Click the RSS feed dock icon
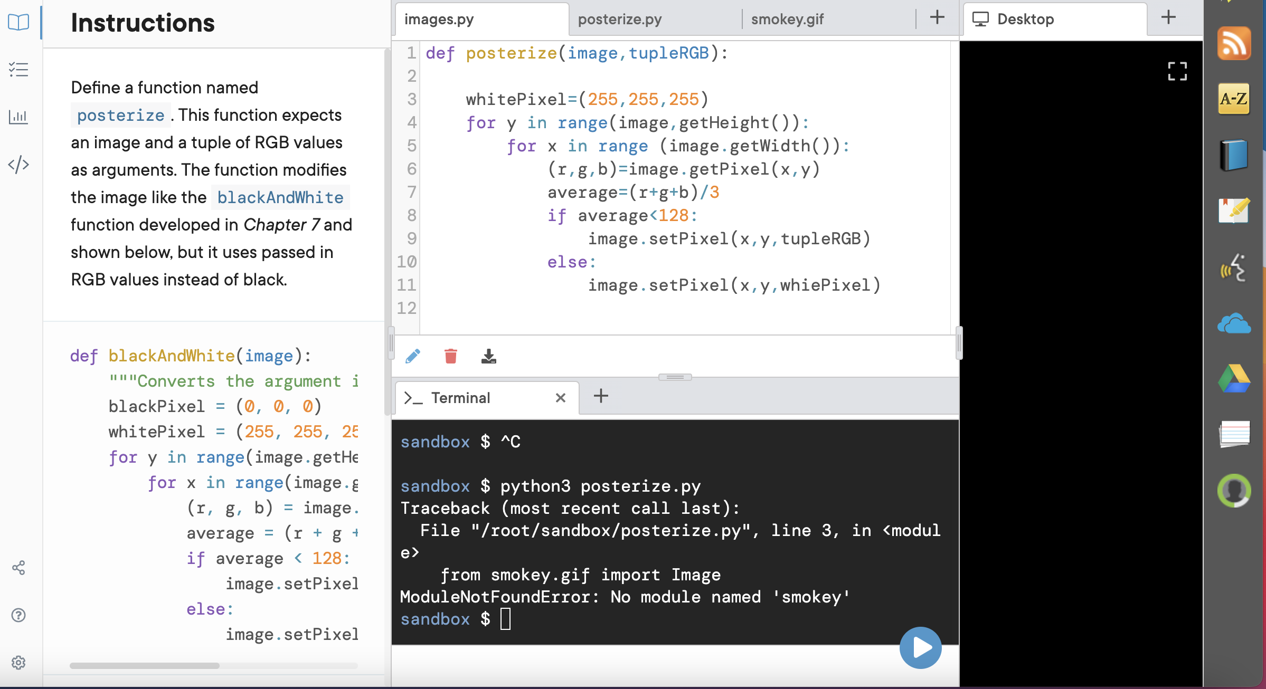This screenshot has height=689, width=1266. pos(1234,43)
